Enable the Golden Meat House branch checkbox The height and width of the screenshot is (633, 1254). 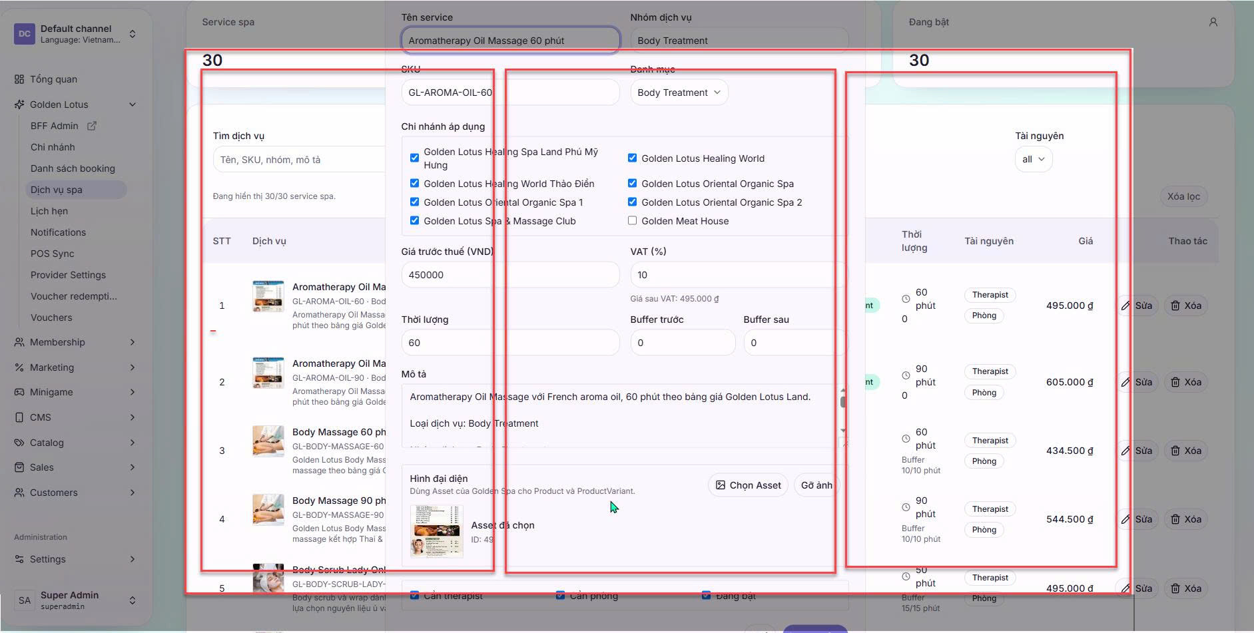click(x=632, y=220)
